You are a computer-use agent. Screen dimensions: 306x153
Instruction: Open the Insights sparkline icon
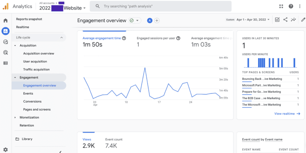[293, 20]
